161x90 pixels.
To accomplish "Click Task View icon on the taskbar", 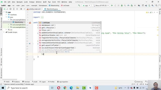I will (52, 88).
